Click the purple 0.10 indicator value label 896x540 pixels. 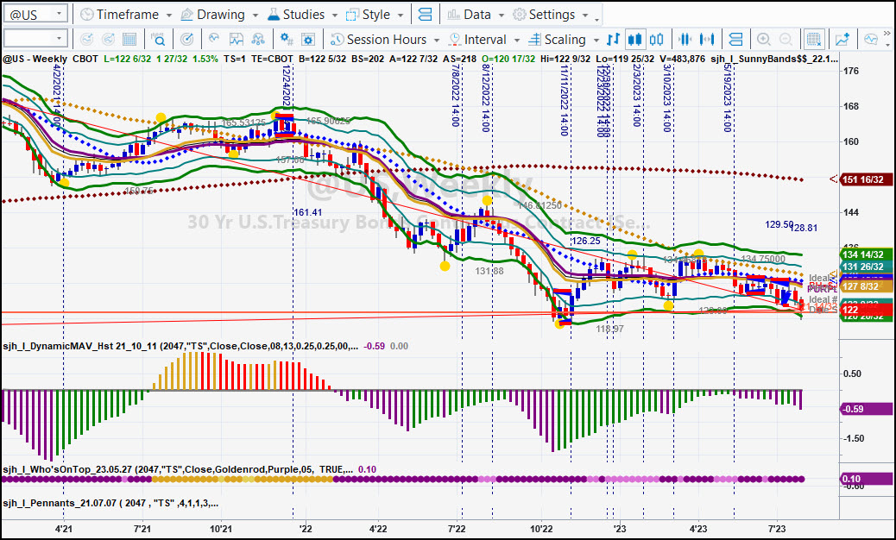coord(866,479)
